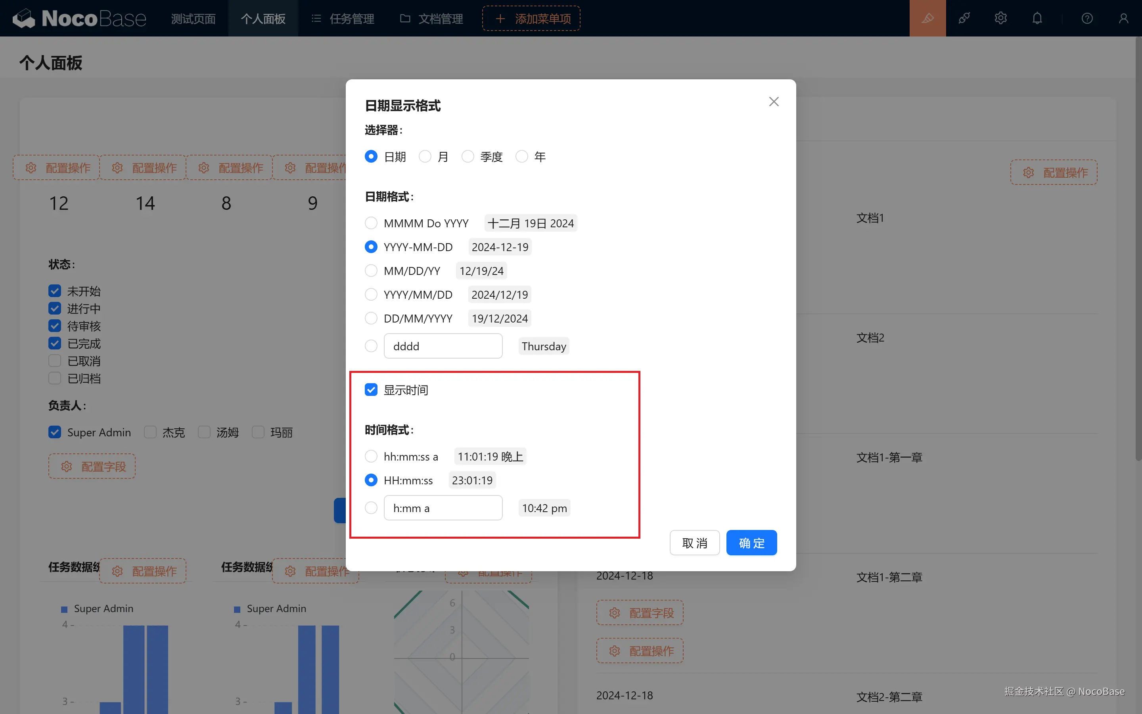Click the notifications bell icon
The height and width of the screenshot is (714, 1142).
1037,18
